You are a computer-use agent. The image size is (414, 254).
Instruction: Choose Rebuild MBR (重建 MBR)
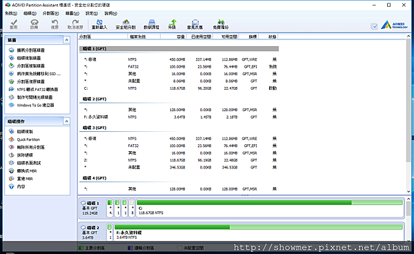pos(21,179)
